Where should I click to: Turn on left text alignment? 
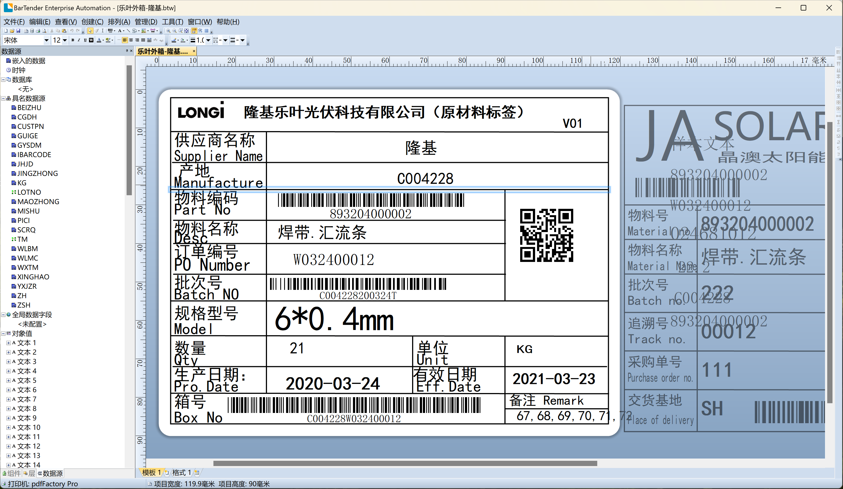[x=125, y=40]
